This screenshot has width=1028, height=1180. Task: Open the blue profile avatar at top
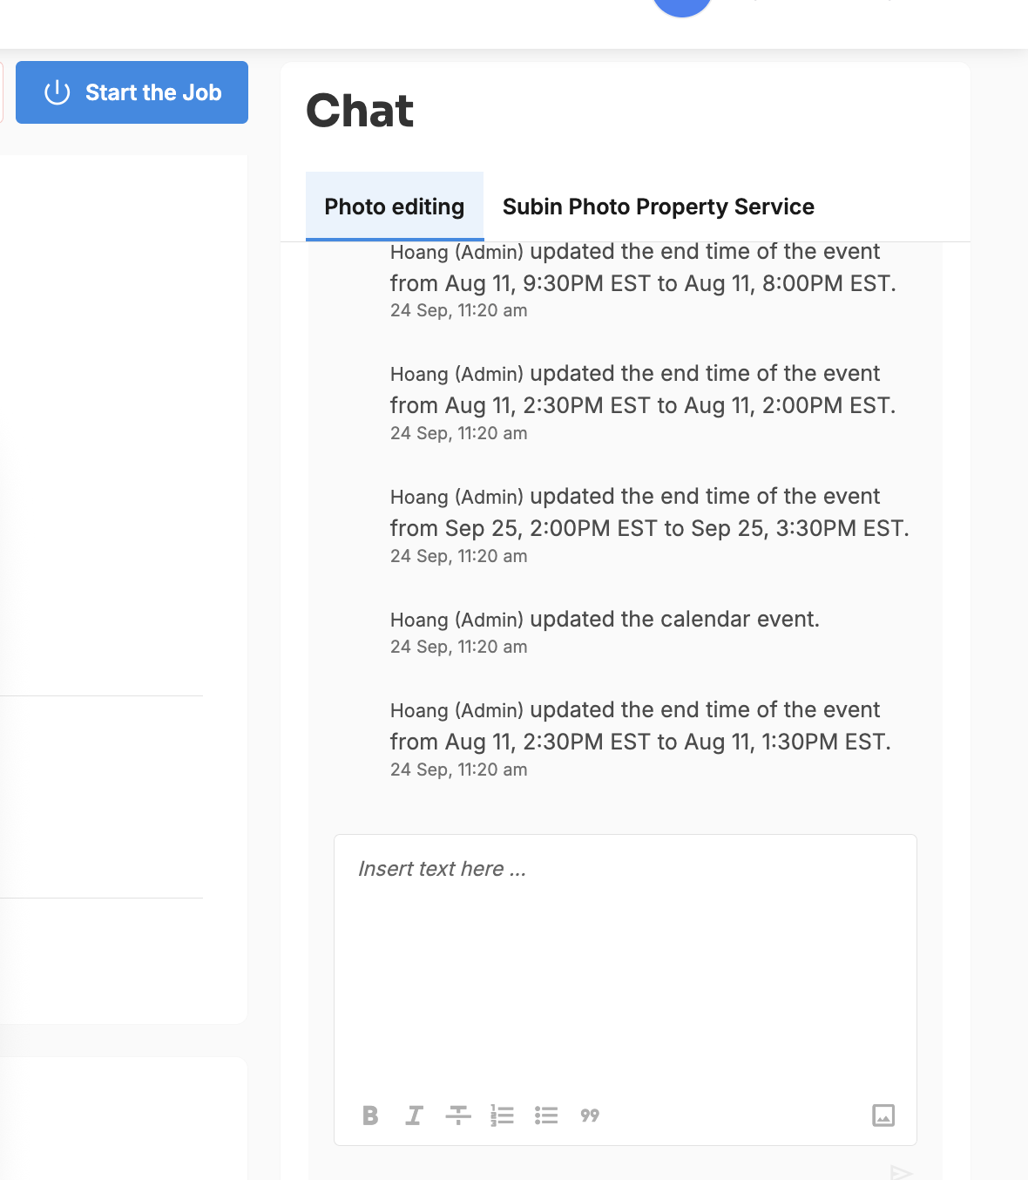tap(682, 5)
